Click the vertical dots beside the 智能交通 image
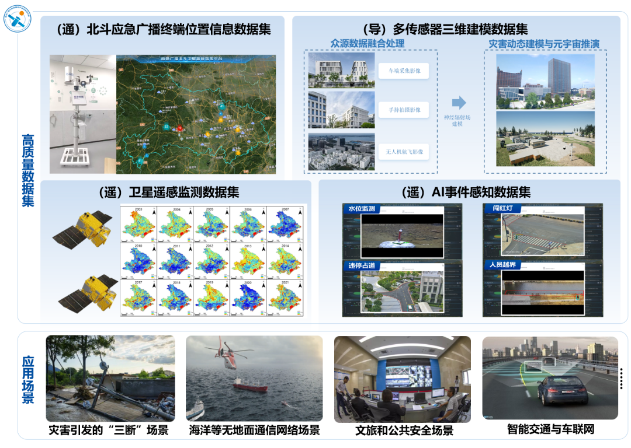The width and height of the screenshot is (631, 448). tap(622, 379)
